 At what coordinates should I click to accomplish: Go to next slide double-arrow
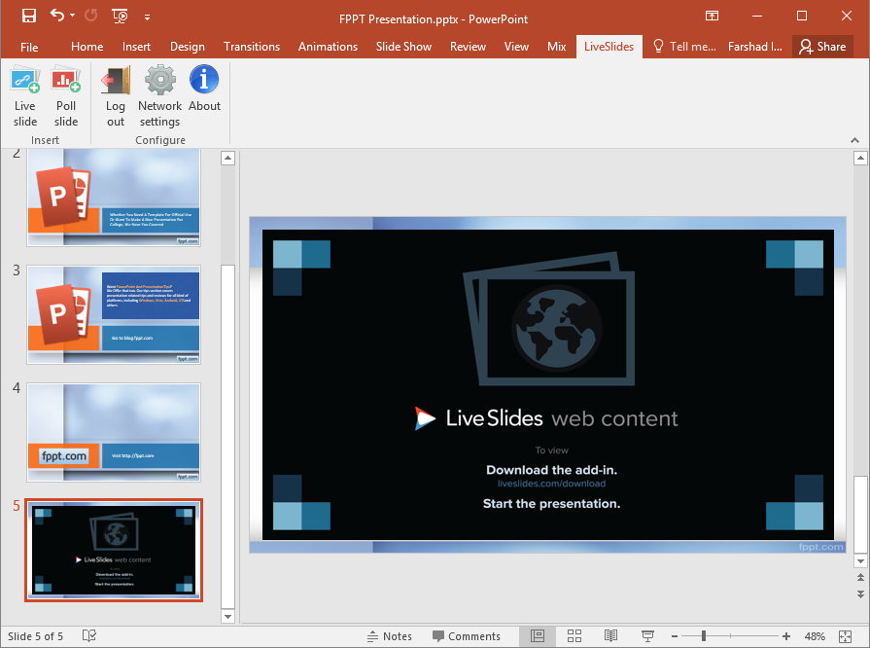tap(860, 594)
